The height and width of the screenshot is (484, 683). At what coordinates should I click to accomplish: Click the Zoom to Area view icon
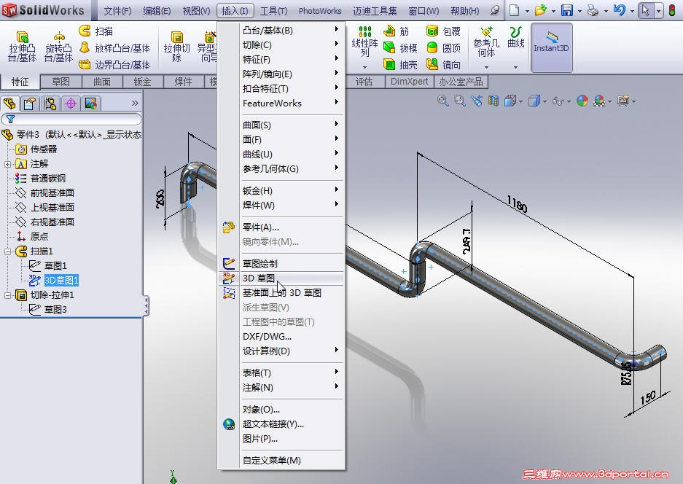[459, 101]
